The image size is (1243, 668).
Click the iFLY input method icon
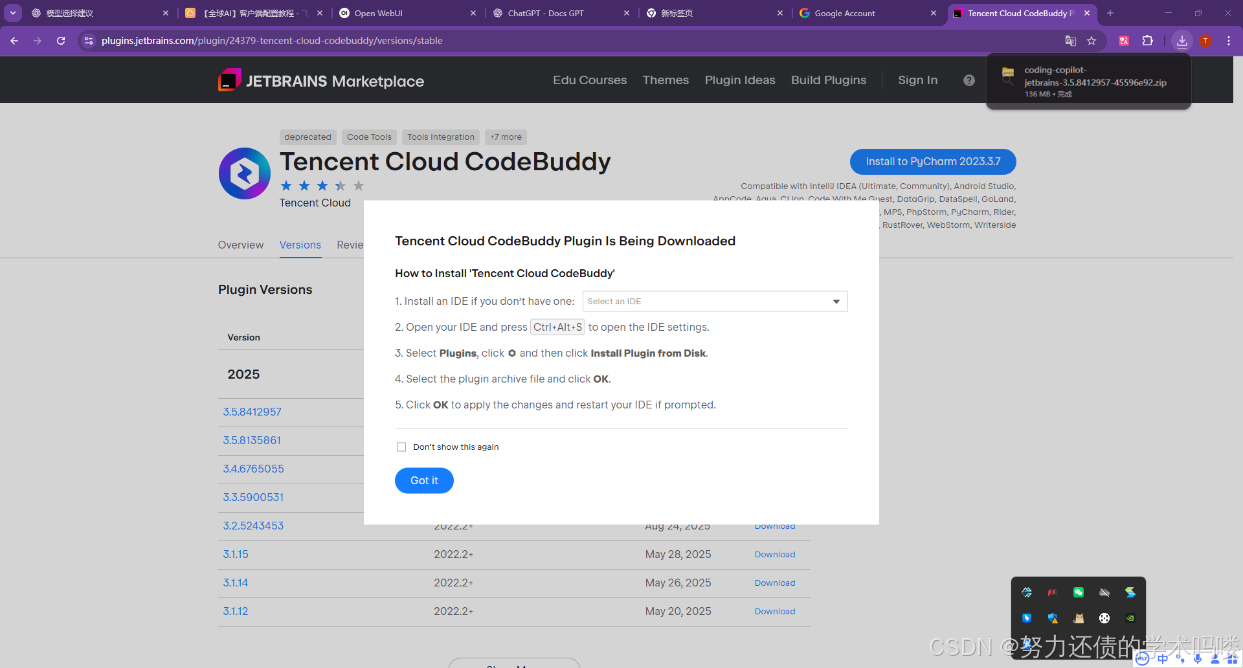pyautogui.click(x=1143, y=659)
